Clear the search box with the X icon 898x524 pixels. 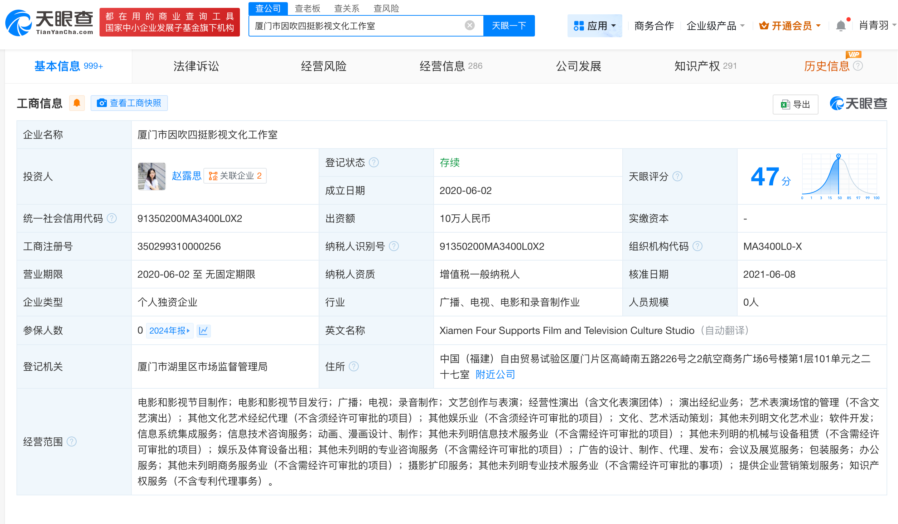point(469,25)
